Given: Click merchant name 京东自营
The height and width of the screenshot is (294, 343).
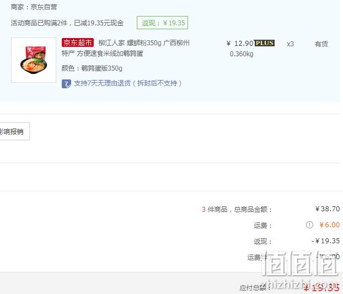Looking at the screenshot, I should tap(44, 7).
